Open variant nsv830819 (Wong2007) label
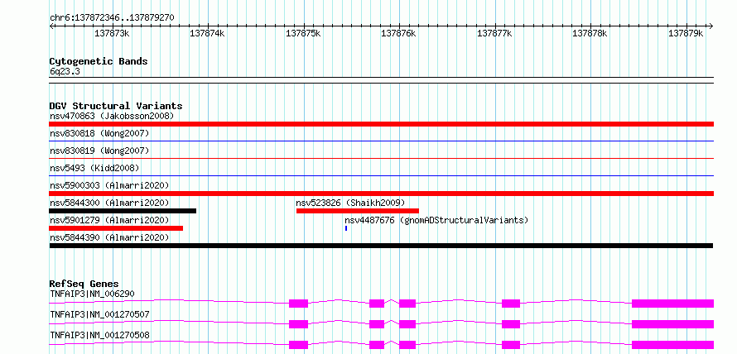 coord(99,151)
